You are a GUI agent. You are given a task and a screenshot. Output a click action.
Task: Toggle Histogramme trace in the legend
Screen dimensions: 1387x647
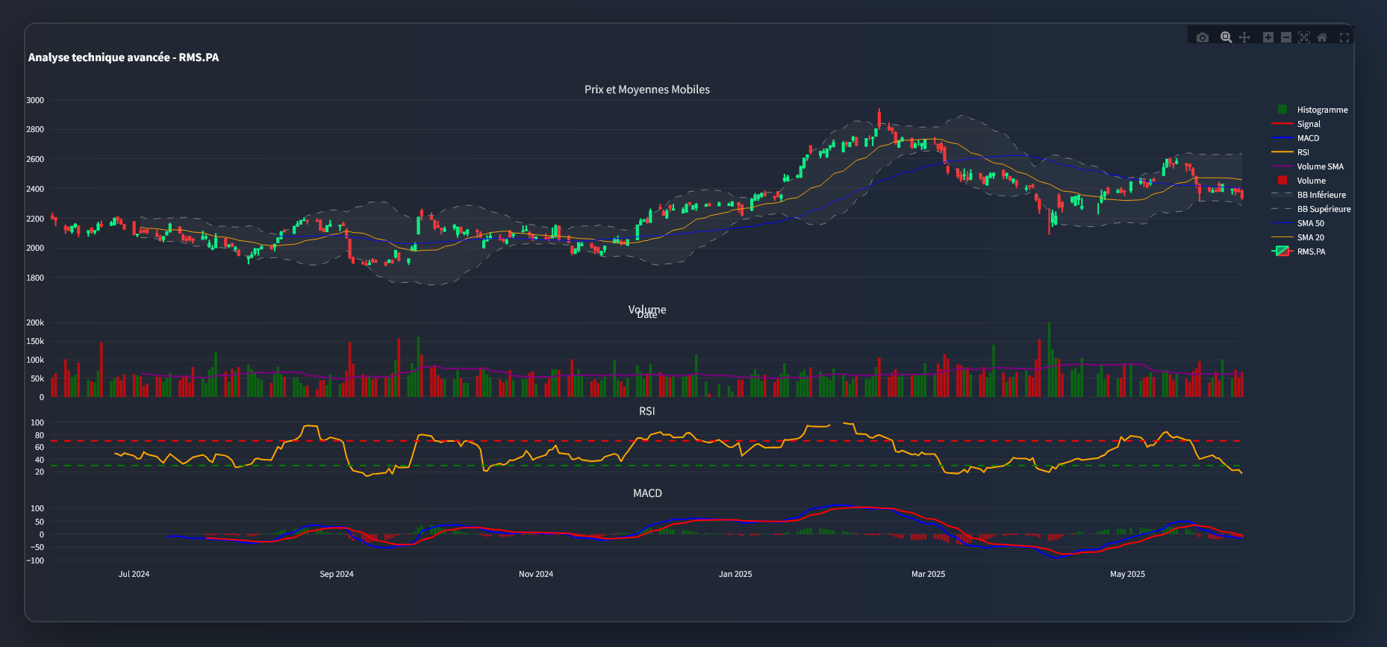(x=1321, y=110)
